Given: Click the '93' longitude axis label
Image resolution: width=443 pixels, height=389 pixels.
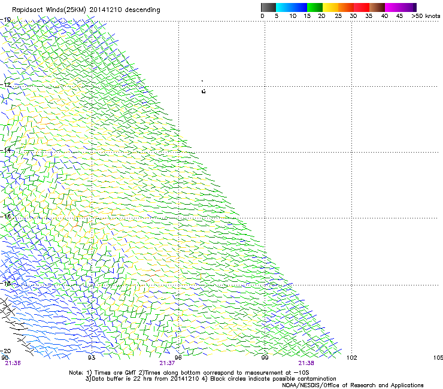Looking at the screenshot, I should [x=92, y=358].
